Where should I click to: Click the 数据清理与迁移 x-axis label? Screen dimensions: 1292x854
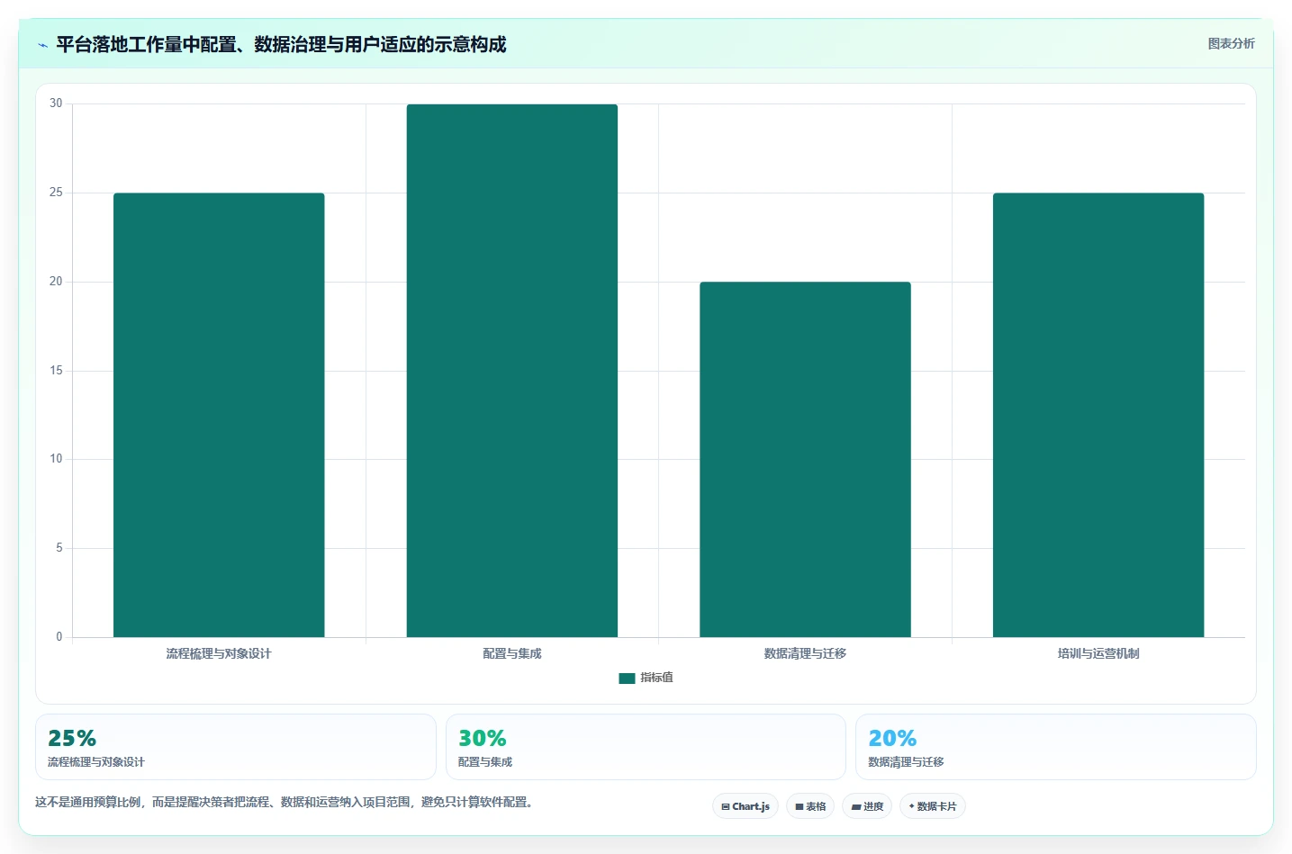pyautogui.click(x=805, y=653)
